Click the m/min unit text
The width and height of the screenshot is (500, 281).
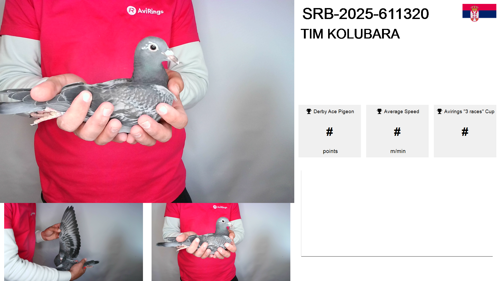tap(398, 151)
